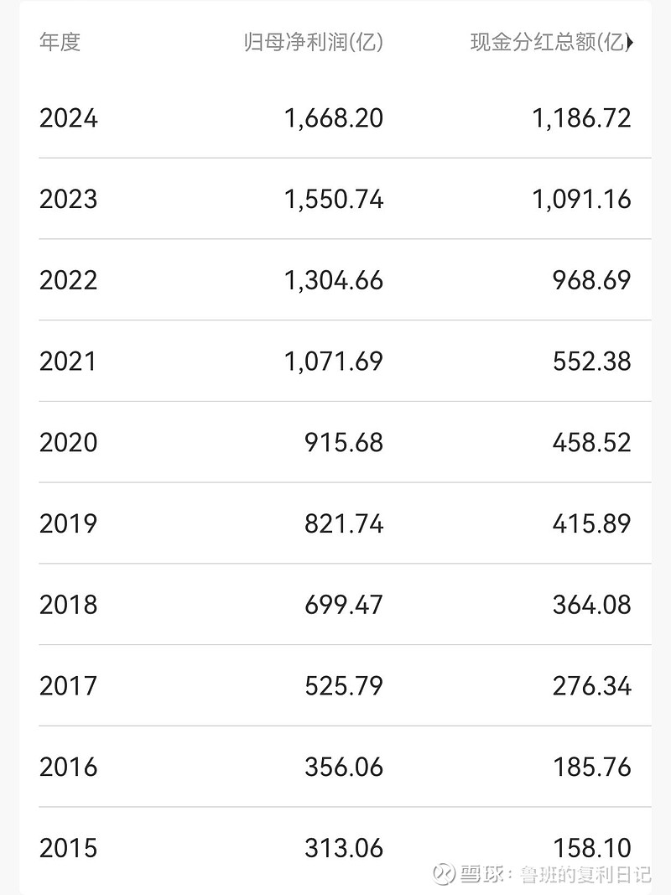Click the 现金分红总额(亿) column header text
Image resolution: width=671 pixels, height=895 pixels.
point(547,43)
